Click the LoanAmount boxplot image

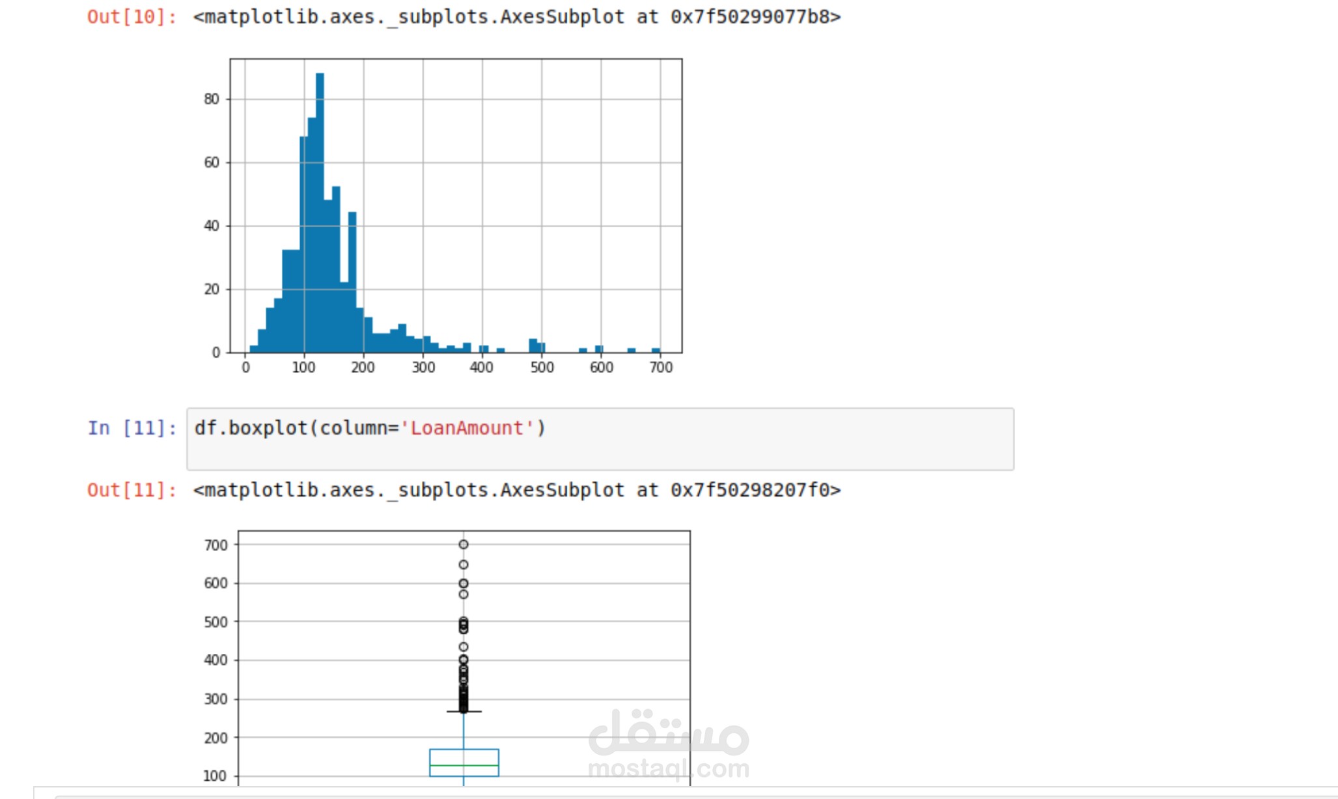pyautogui.click(x=448, y=657)
